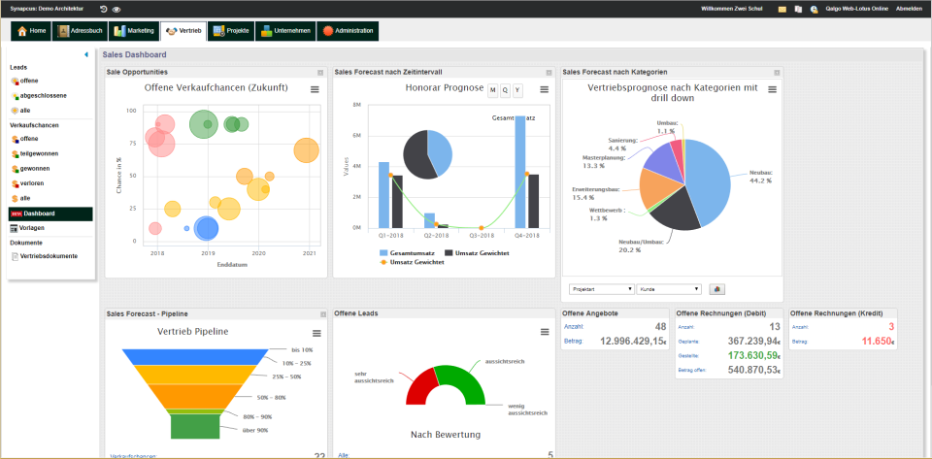This screenshot has height=459, width=932.
Task: Select monthly interval M button
Action: (493, 90)
